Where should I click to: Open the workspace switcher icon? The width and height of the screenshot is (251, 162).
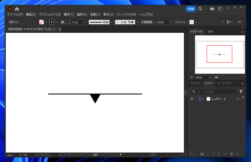click(x=220, y=9)
